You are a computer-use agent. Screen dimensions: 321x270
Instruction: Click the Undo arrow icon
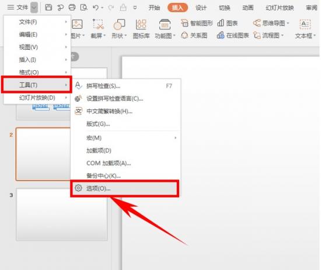pyautogui.click(x=96, y=8)
